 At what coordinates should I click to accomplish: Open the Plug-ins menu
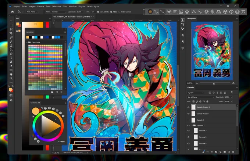(x=82, y=7)
